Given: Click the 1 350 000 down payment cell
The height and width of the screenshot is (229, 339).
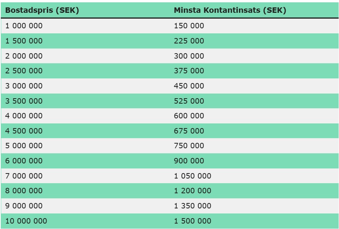Looking at the screenshot, I should pos(193,206).
